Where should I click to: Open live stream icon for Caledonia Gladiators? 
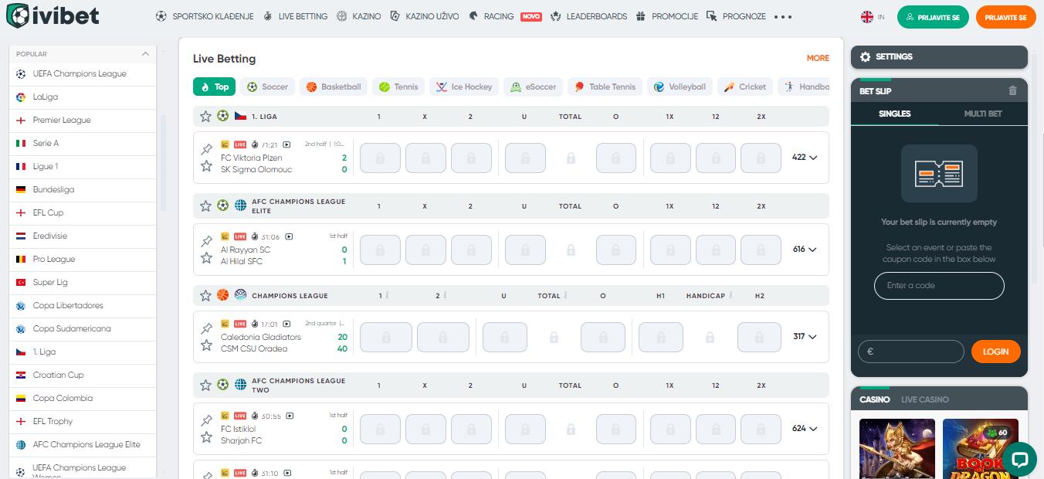287,324
